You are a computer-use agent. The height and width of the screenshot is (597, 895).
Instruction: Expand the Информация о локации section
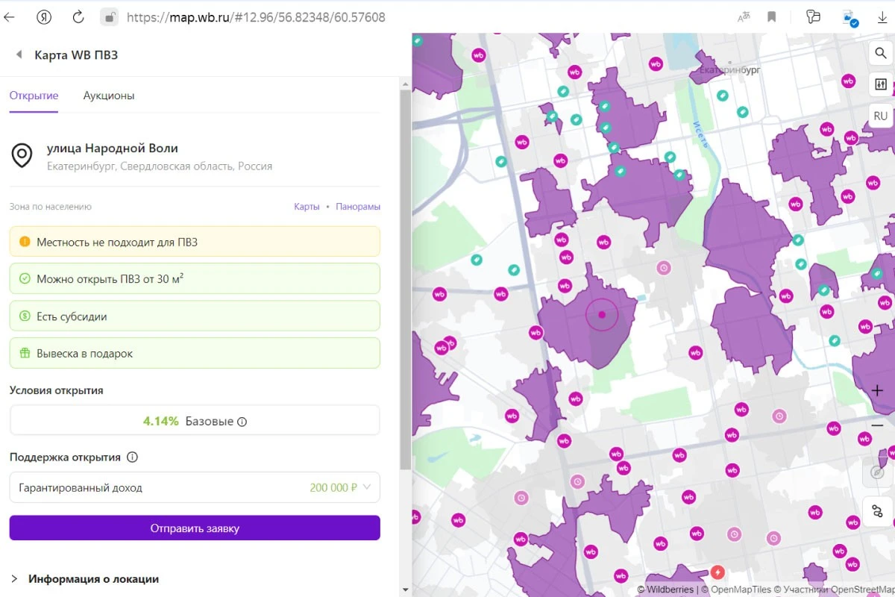(x=85, y=578)
